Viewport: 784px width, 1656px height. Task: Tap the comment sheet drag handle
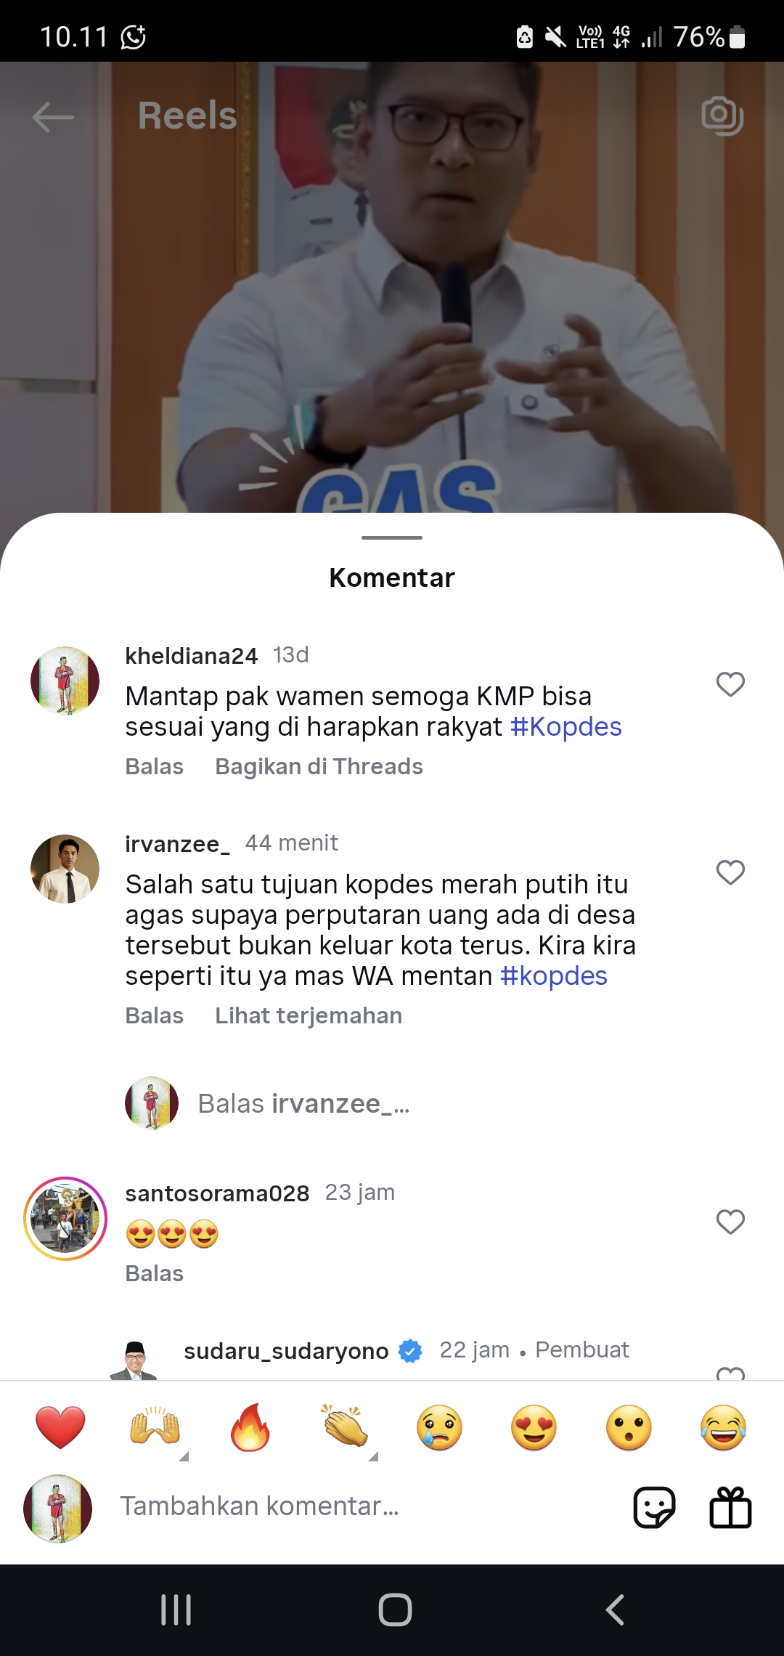point(392,537)
